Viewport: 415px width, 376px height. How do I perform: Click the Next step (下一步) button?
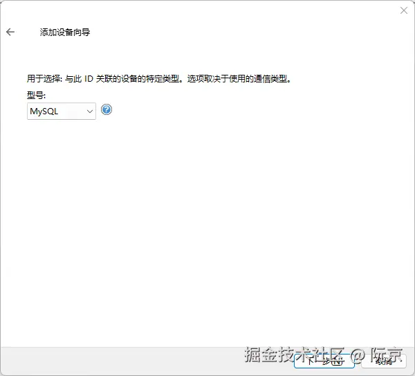324,361
